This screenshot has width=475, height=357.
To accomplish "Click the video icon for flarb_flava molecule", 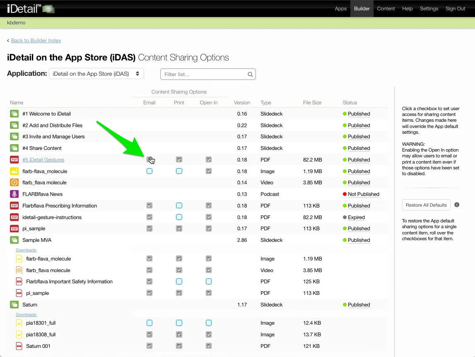I will tap(14, 183).
